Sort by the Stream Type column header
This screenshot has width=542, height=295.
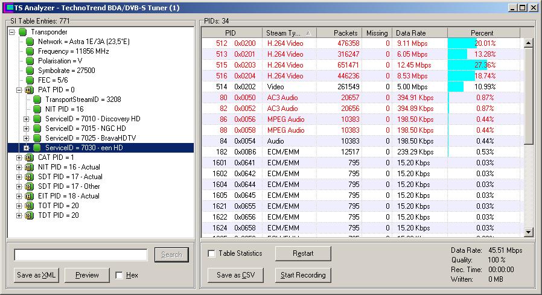[x=289, y=33]
